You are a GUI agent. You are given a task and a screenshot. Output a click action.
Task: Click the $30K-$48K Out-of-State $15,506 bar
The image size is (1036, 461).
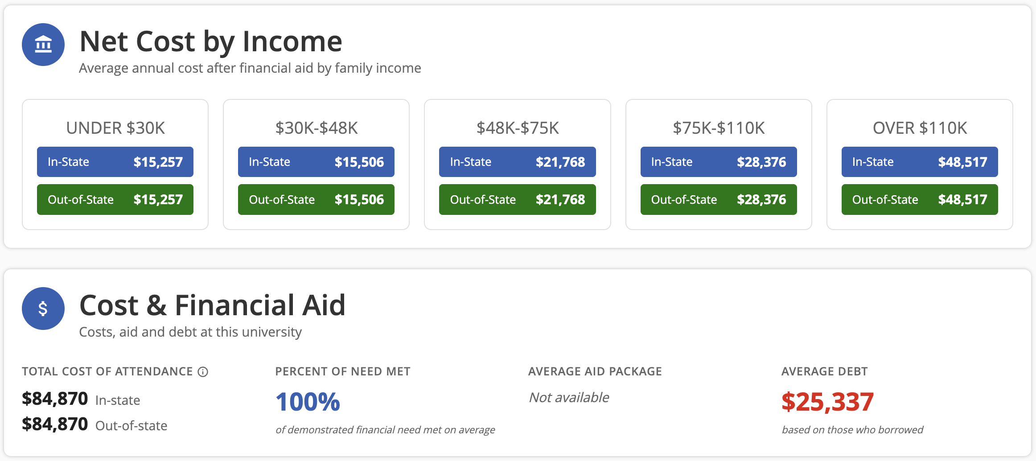coord(316,199)
